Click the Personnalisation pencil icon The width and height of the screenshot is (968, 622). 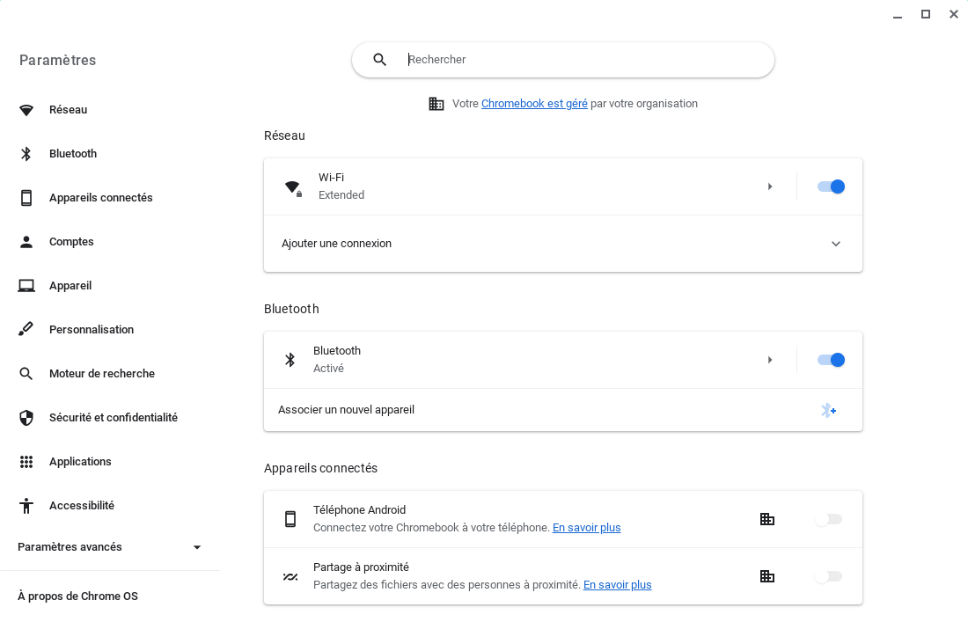(26, 329)
